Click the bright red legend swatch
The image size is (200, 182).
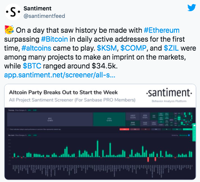(x=124, y=129)
